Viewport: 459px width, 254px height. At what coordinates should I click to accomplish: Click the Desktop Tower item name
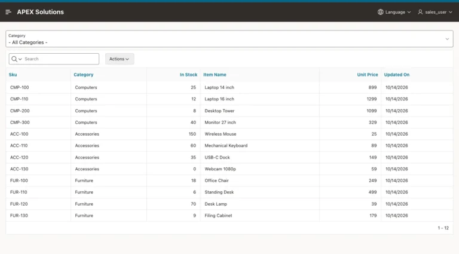coord(219,111)
